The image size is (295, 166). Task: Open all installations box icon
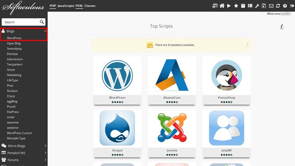(x=243, y=6)
